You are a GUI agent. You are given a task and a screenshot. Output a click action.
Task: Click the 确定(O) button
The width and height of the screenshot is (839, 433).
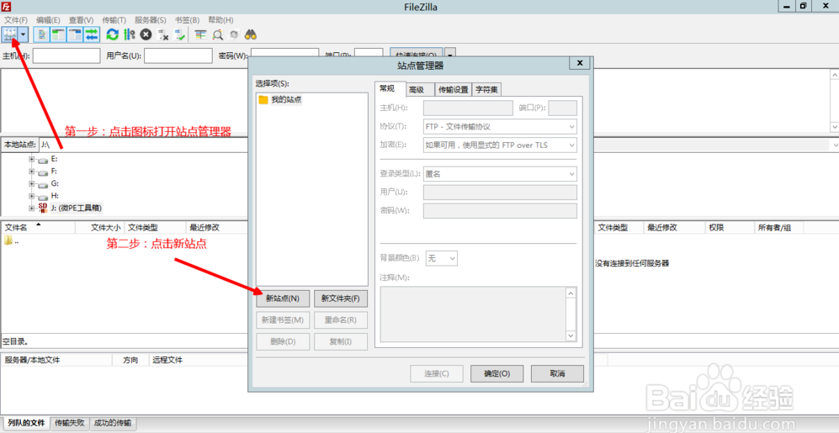click(496, 373)
